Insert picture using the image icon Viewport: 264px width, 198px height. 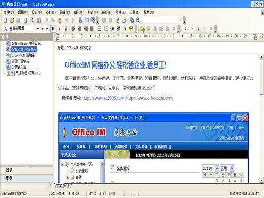point(92,20)
